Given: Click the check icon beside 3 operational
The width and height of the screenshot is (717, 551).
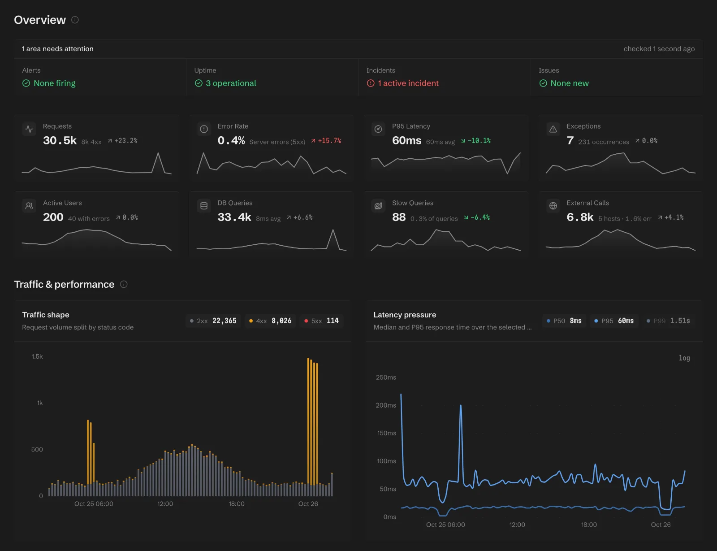Looking at the screenshot, I should 199,83.
